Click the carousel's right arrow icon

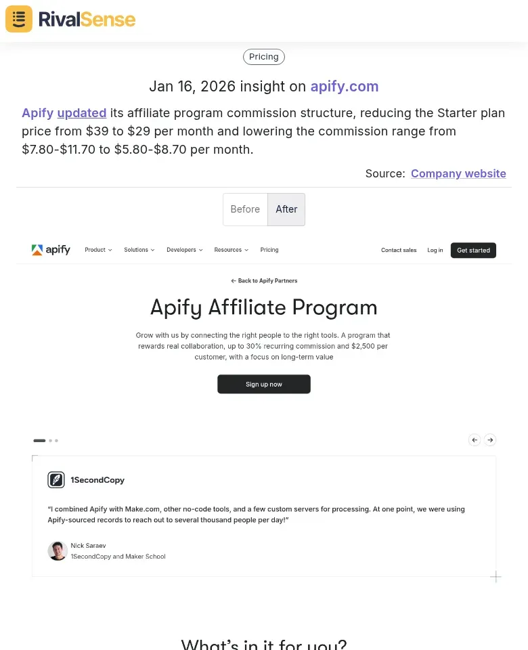[489, 439]
